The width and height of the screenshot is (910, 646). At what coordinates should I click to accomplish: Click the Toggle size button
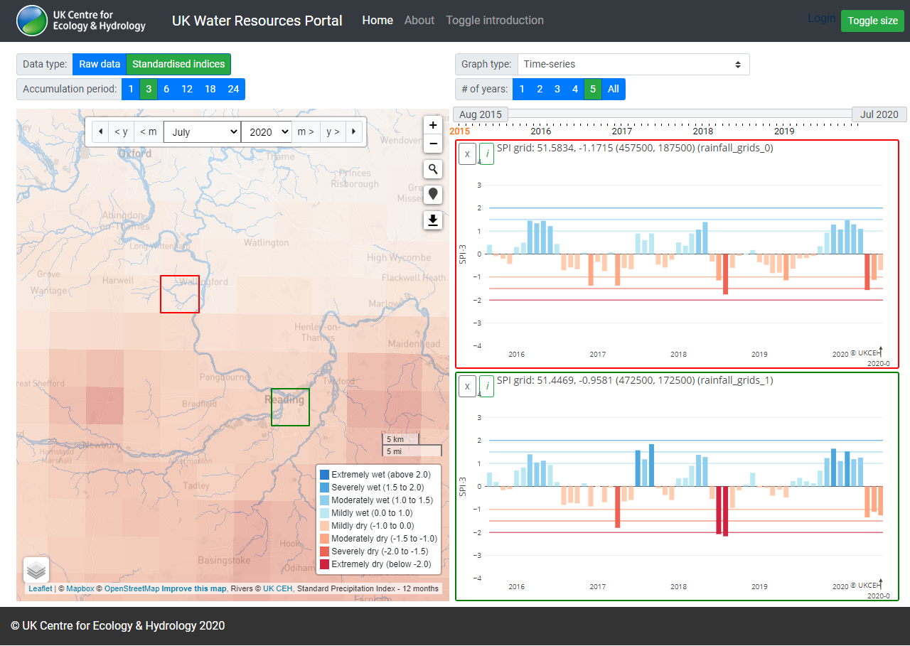click(x=873, y=21)
